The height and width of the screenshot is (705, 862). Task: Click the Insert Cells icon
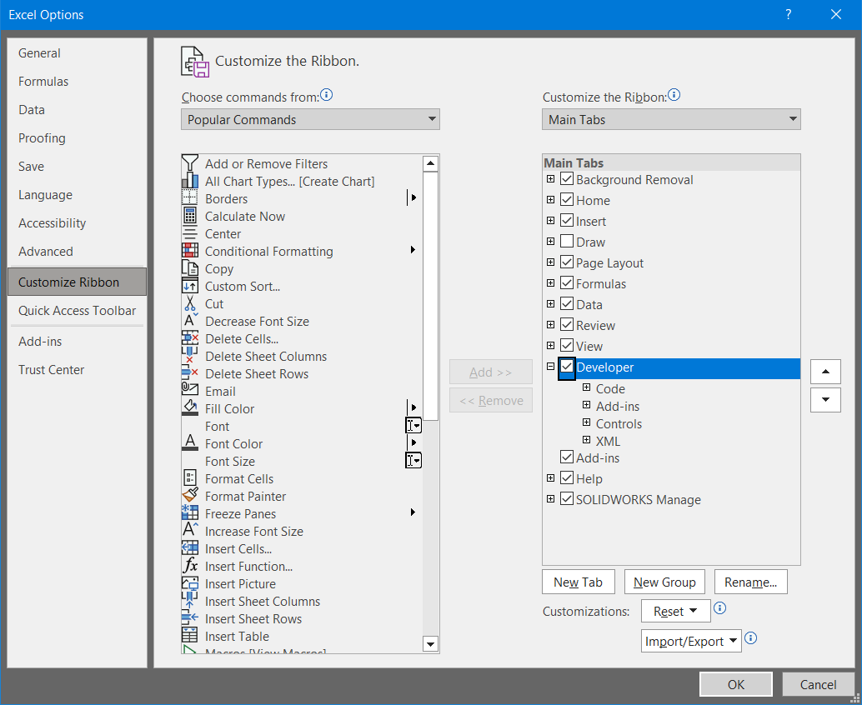click(190, 549)
